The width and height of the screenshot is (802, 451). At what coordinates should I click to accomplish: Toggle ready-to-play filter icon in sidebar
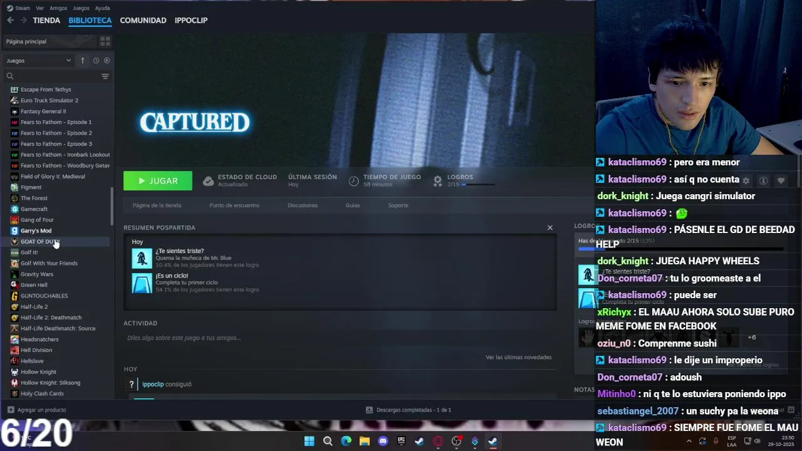pyautogui.click(x=107, y=61)
